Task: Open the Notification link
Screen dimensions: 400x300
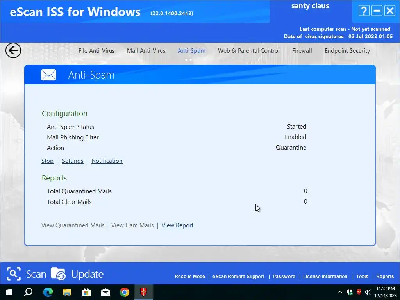Action: pos(107,161)
